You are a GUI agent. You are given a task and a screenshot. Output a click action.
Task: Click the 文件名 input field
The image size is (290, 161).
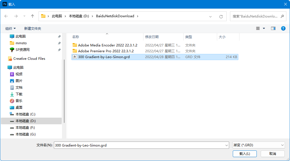[x=141, y=145]
